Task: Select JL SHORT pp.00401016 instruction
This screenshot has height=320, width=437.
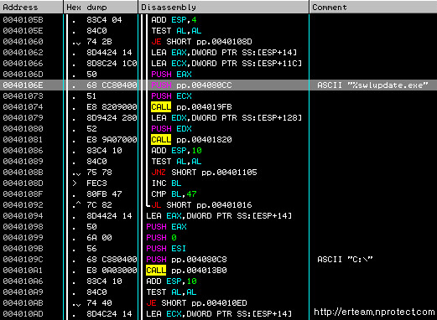Action: 201,205
